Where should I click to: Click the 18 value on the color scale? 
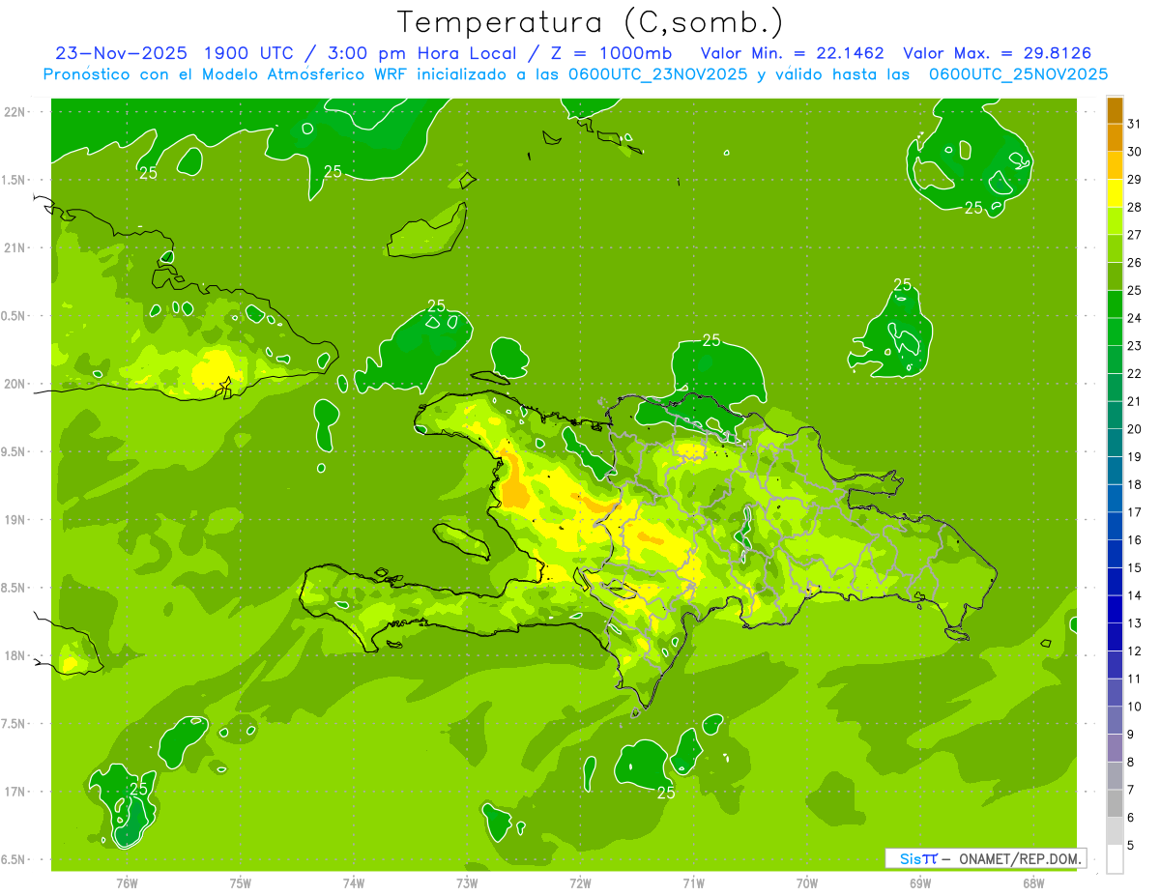[x=1135, y=484]
